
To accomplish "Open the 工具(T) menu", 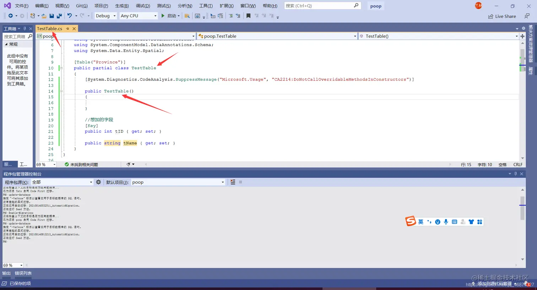I will pos(206,6).
